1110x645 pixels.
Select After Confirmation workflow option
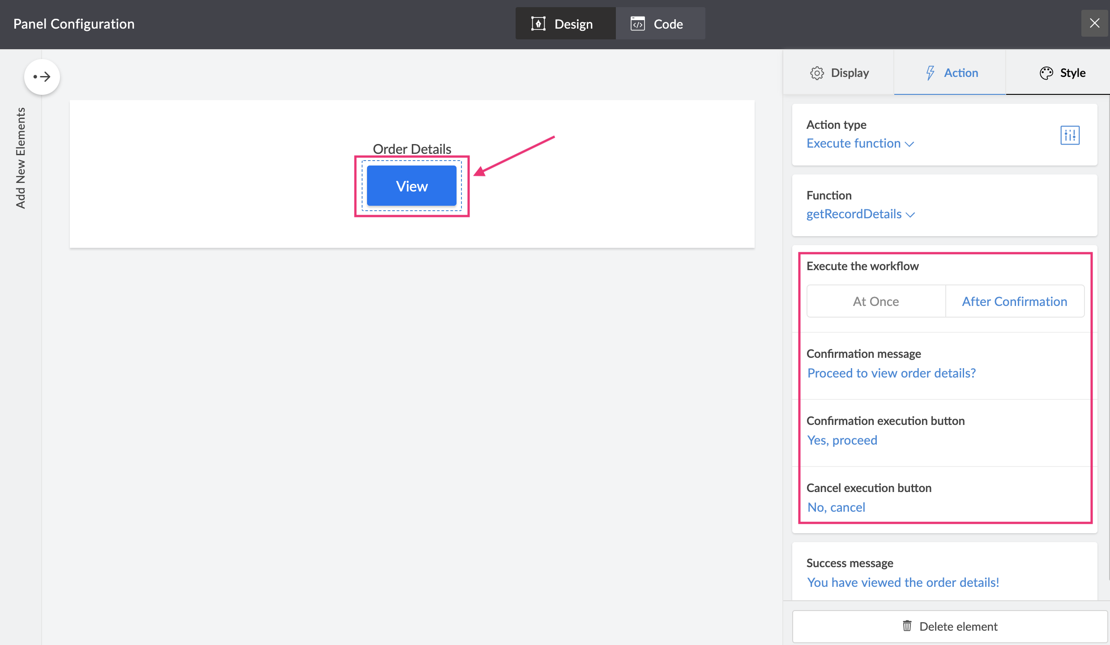[x=1015, y=301]
